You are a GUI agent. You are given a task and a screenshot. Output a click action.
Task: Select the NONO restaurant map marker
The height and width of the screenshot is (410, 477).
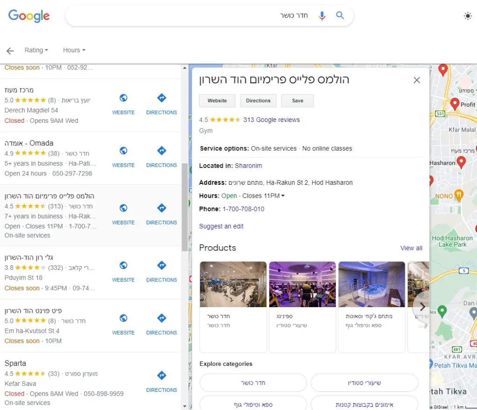pos(459,195)
